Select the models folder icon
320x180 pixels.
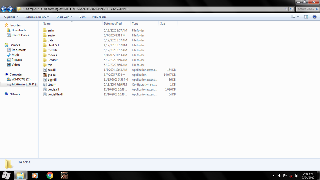pos(45,50)
